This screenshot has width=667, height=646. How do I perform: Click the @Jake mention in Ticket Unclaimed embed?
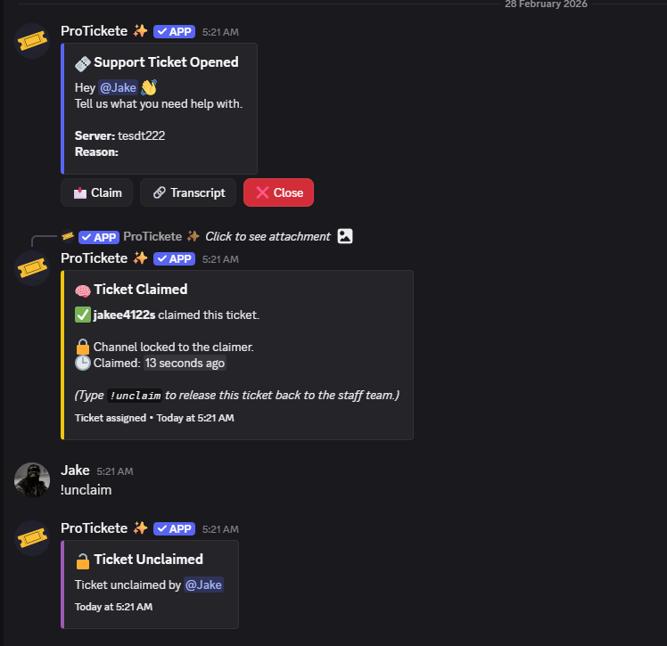point(203,585)
